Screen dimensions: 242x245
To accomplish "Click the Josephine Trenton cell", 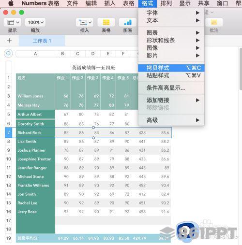I will pyautogui.click(x=35, y=159).
